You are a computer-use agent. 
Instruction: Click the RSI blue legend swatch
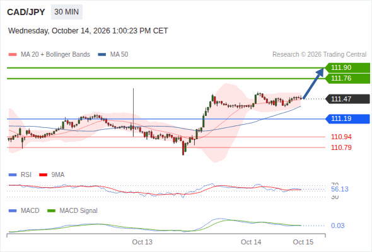click(x=13, y=175)
